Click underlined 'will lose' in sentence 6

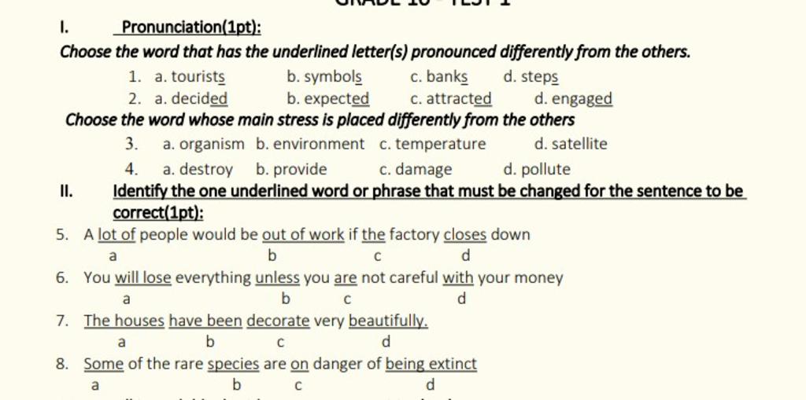point(143,277)
